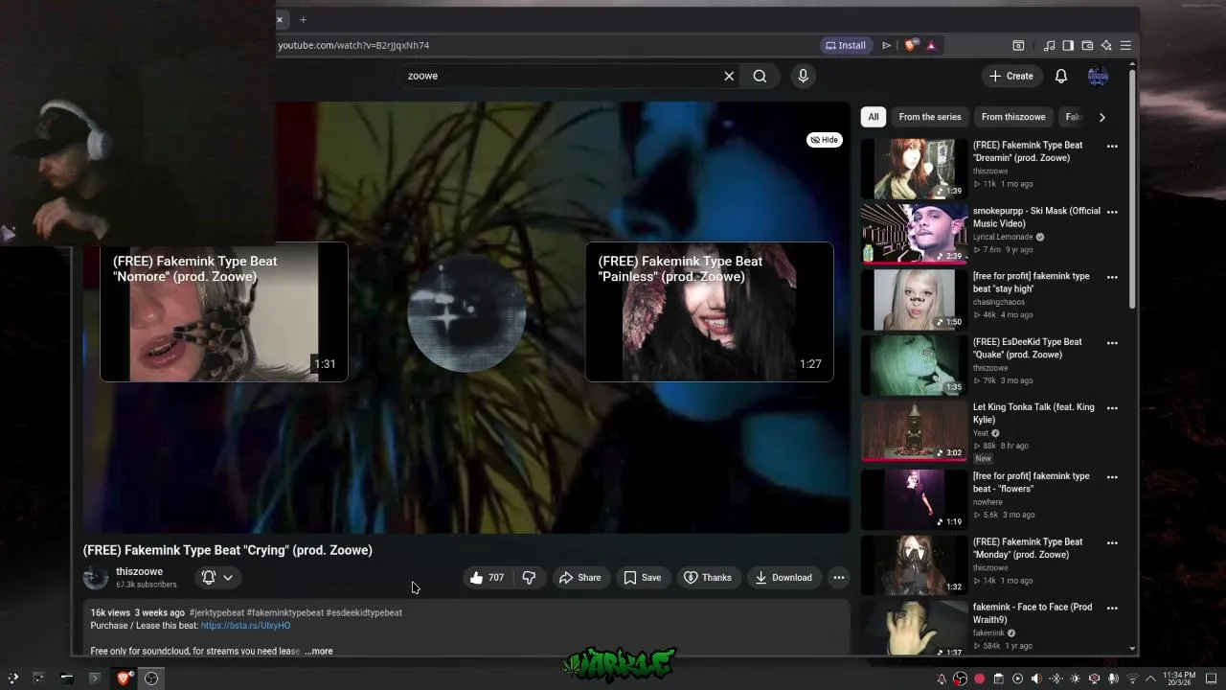
Task: Start voice search with microphone icon
Action: (803, 76)
